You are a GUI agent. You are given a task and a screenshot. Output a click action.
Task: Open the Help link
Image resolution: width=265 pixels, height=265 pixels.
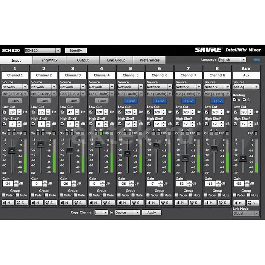pos(256,59)
